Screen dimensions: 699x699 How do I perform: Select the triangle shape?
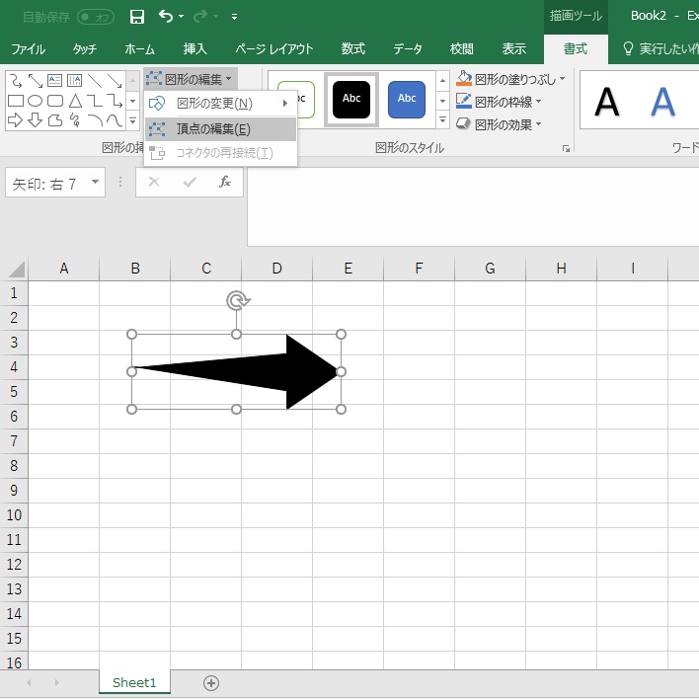75,101
